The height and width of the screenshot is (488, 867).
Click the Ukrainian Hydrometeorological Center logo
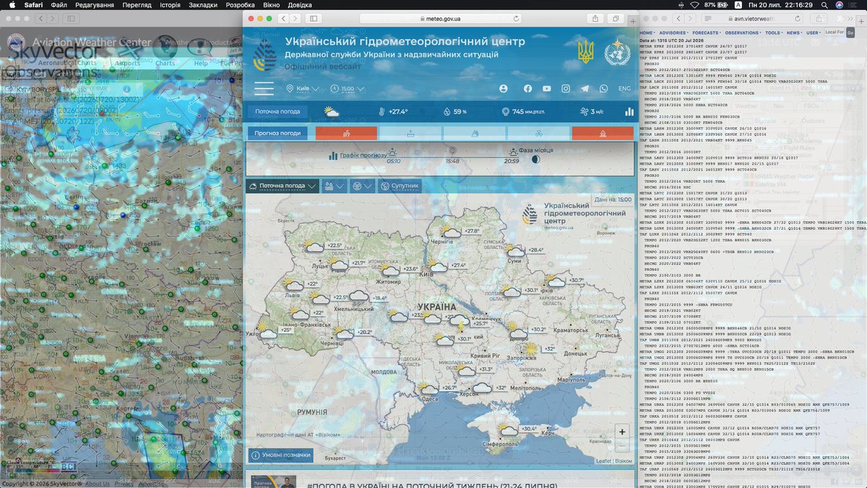click(264, 55)
